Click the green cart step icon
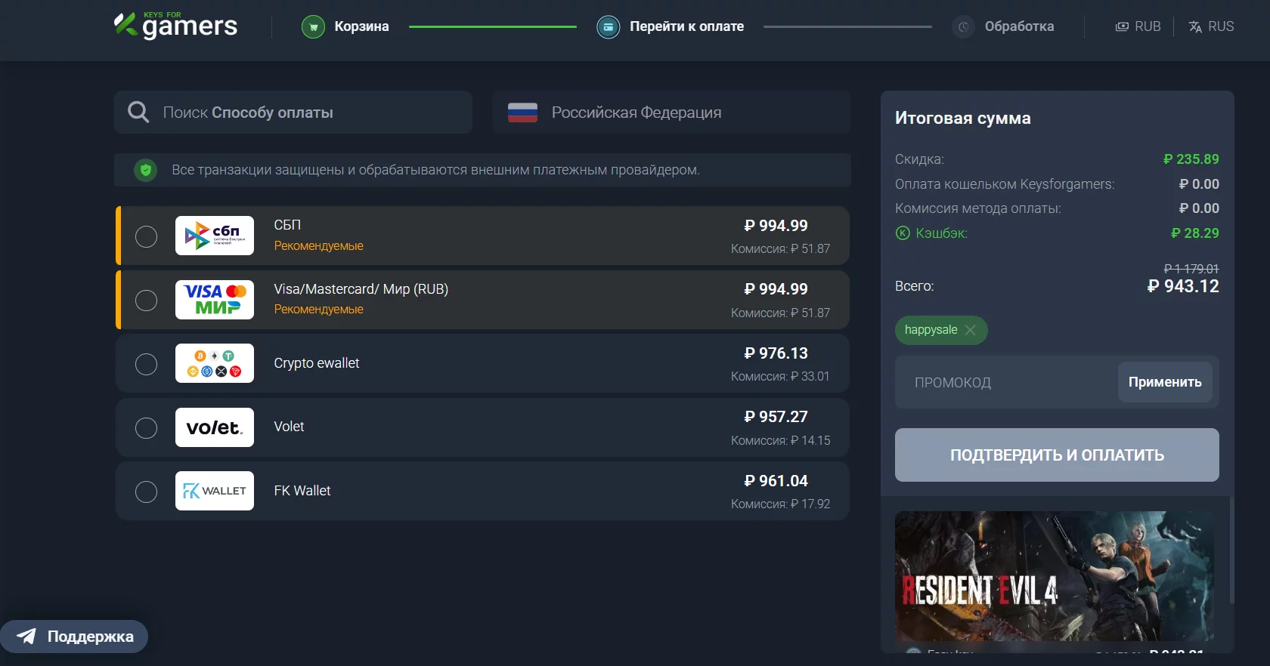This screenshot has width=1270, height=666. (x=313, y=27)
